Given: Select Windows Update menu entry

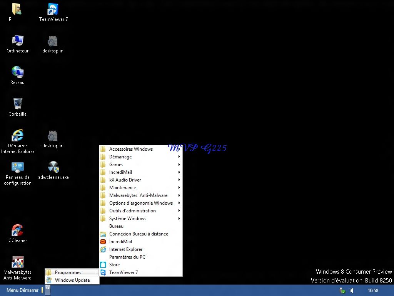Looking at the screenshot, I should tap(72, 280).
